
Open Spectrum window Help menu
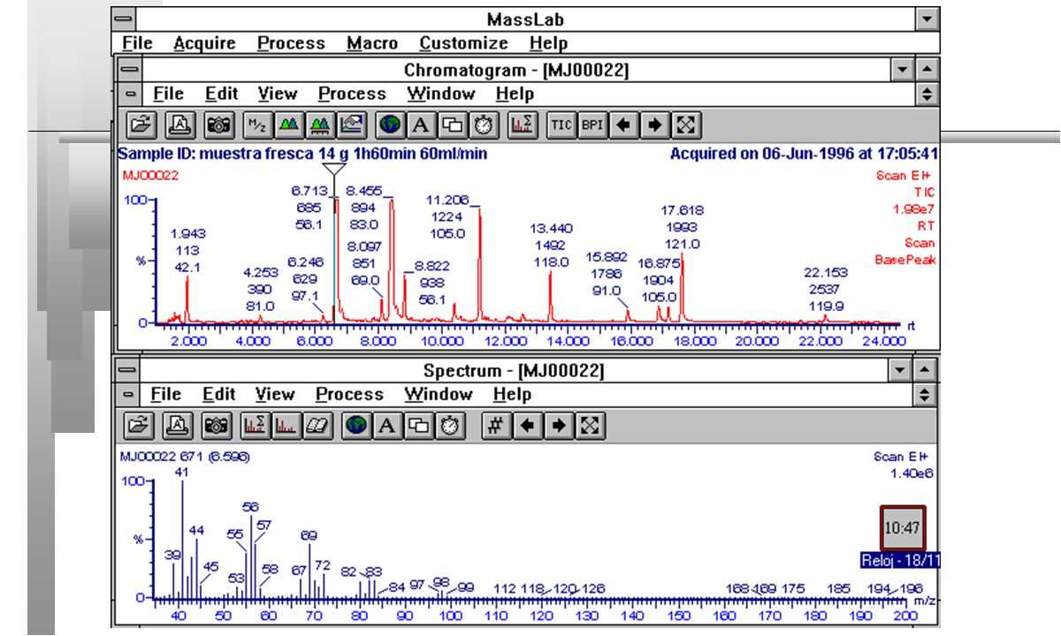pos(512,394)
